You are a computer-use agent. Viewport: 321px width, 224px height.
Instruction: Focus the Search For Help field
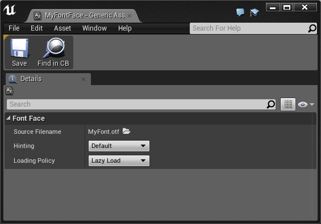(x=253, y=28)
